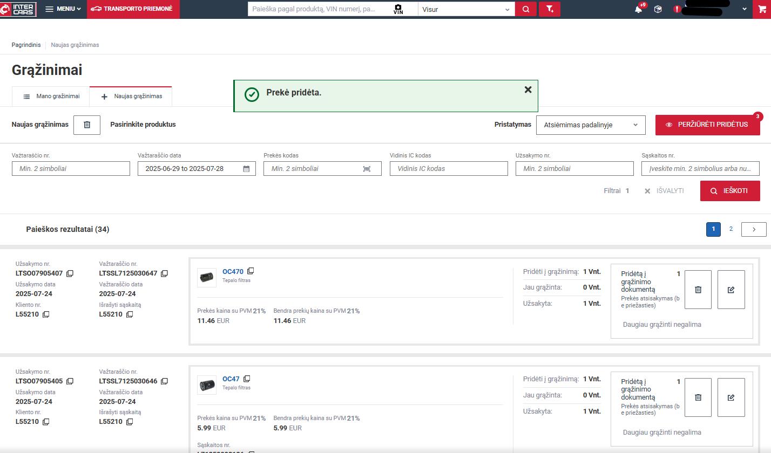This screenshot has width=771, height=453.
Task: Click Išvalyti to clear filters
Action: click(664, 191)
